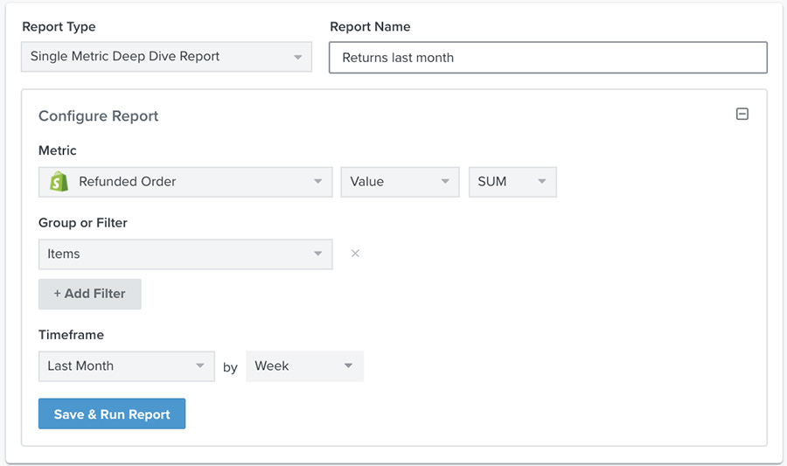The image size is (787, 466).
Task: Click the caret arrow beside Value
Action: click(x=445, y=182)
